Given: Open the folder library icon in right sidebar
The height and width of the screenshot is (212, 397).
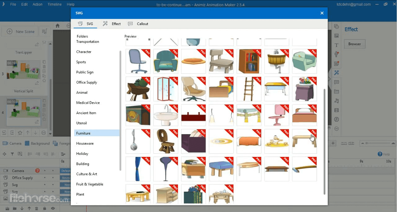Looking at the screenshot, I should coord(336,91).
